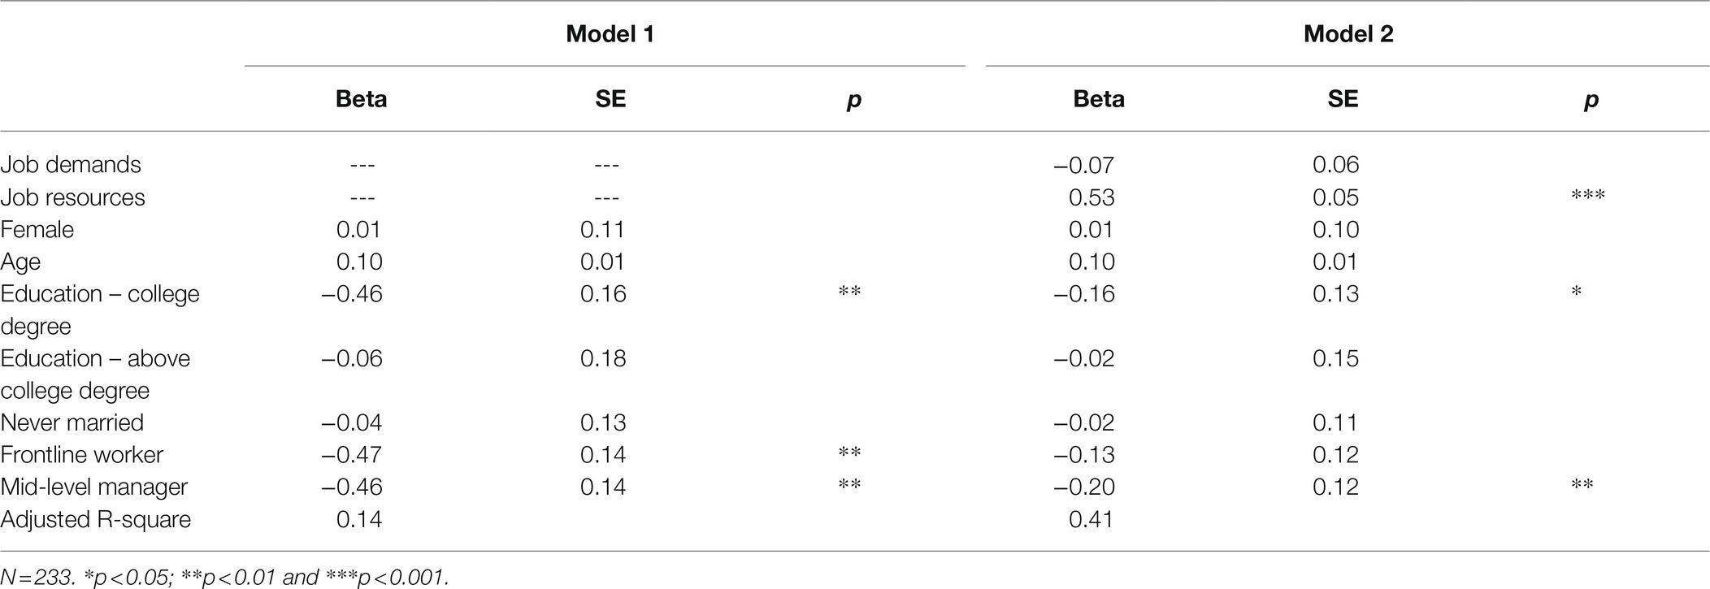1710x589 pixels.
Task: Click the Adjusted R-square row label
Action: (x=96, y=520)
